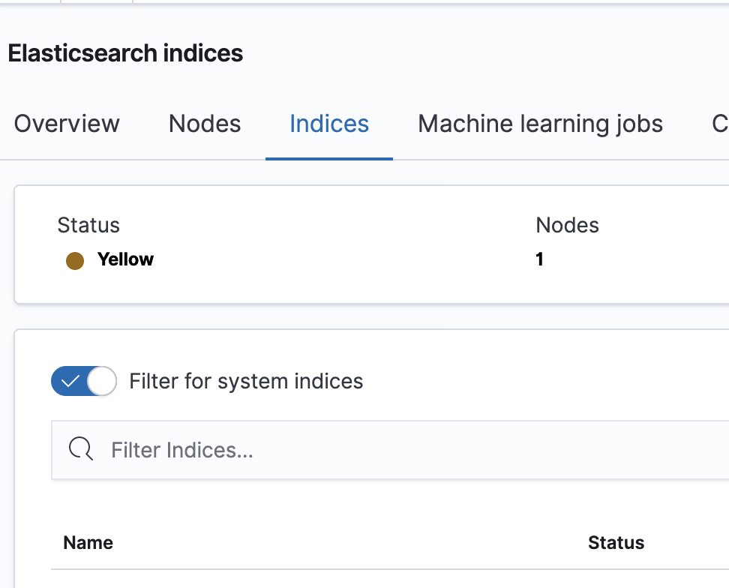
Task: Switch to the Overview tab
Action: click(x=67, y=124)
